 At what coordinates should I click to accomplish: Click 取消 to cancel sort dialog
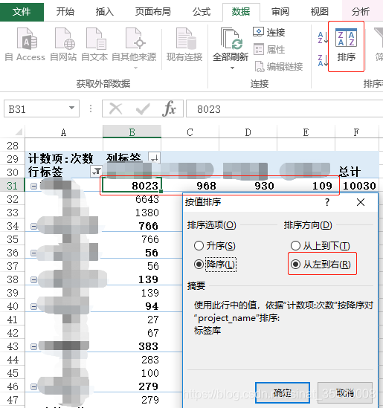click(345, 392)
